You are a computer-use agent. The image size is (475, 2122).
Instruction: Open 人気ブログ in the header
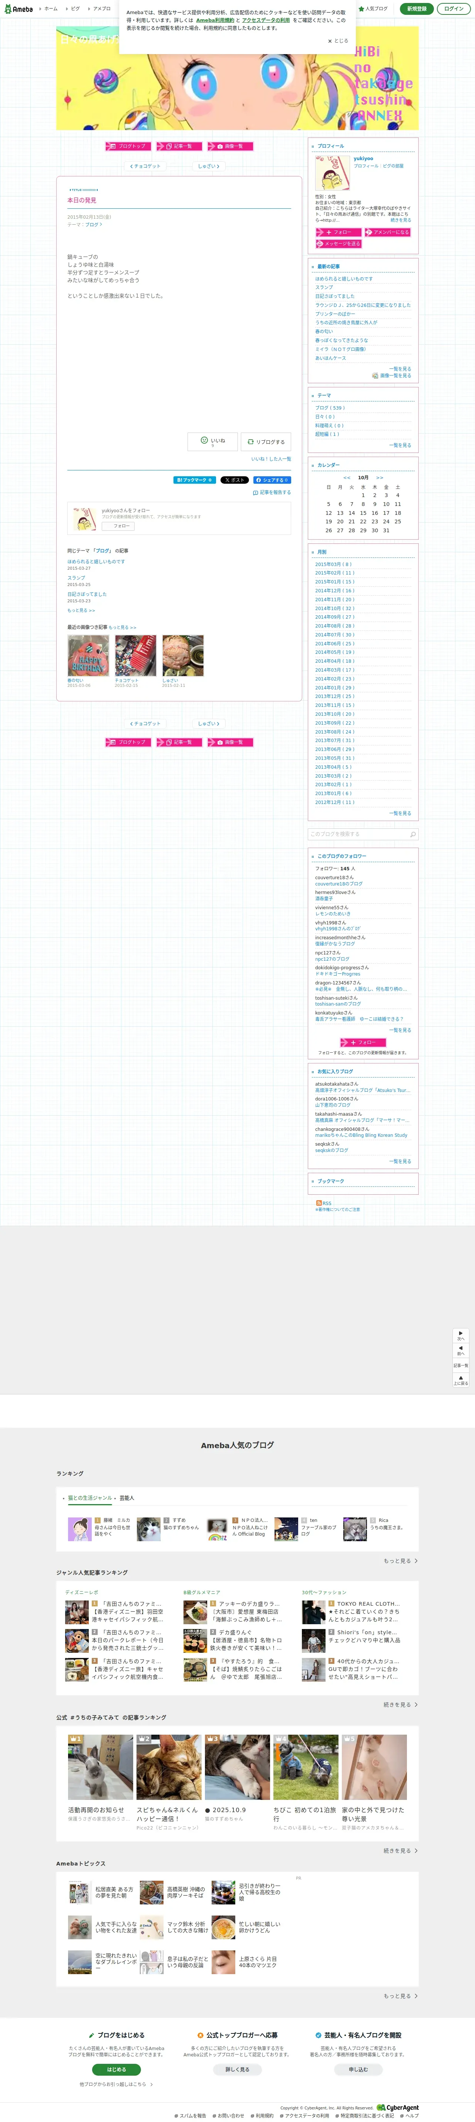[x=374, y=9]
